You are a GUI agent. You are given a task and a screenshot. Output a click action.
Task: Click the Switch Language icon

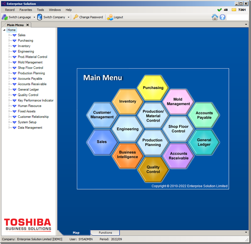(x=5, y=17)
